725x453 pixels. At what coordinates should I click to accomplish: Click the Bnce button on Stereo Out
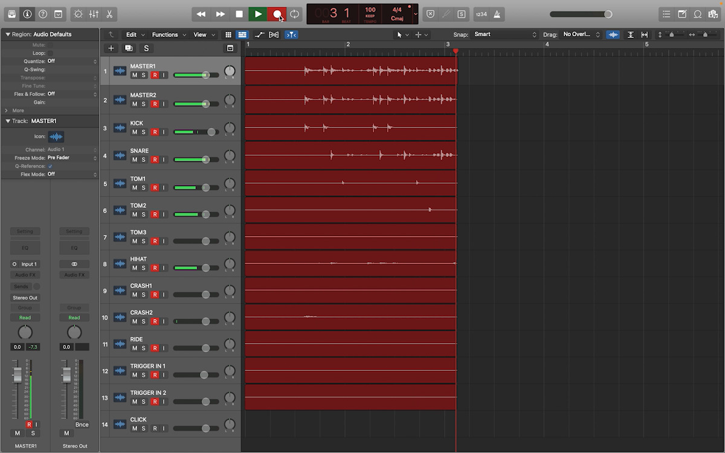(x=82, y=425)
